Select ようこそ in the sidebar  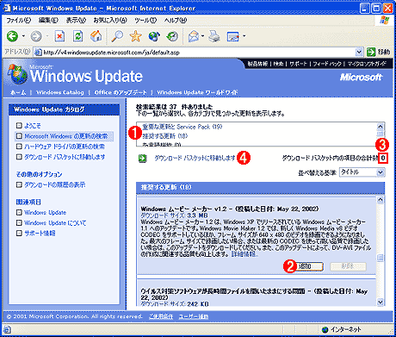pos(32,126)
